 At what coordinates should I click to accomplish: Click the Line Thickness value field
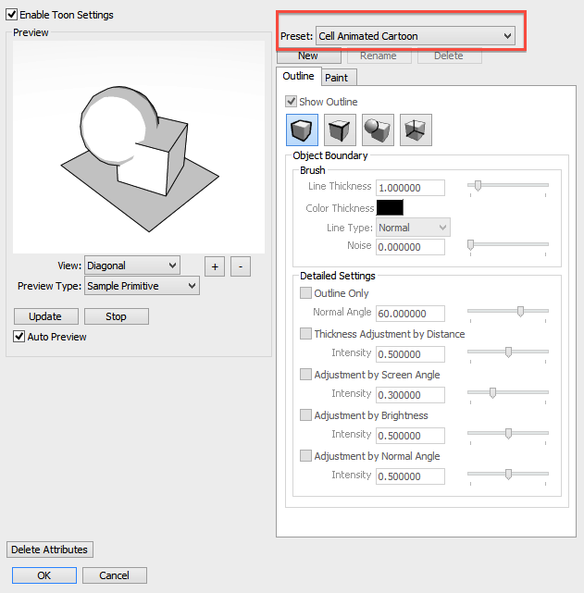[410, 188]
